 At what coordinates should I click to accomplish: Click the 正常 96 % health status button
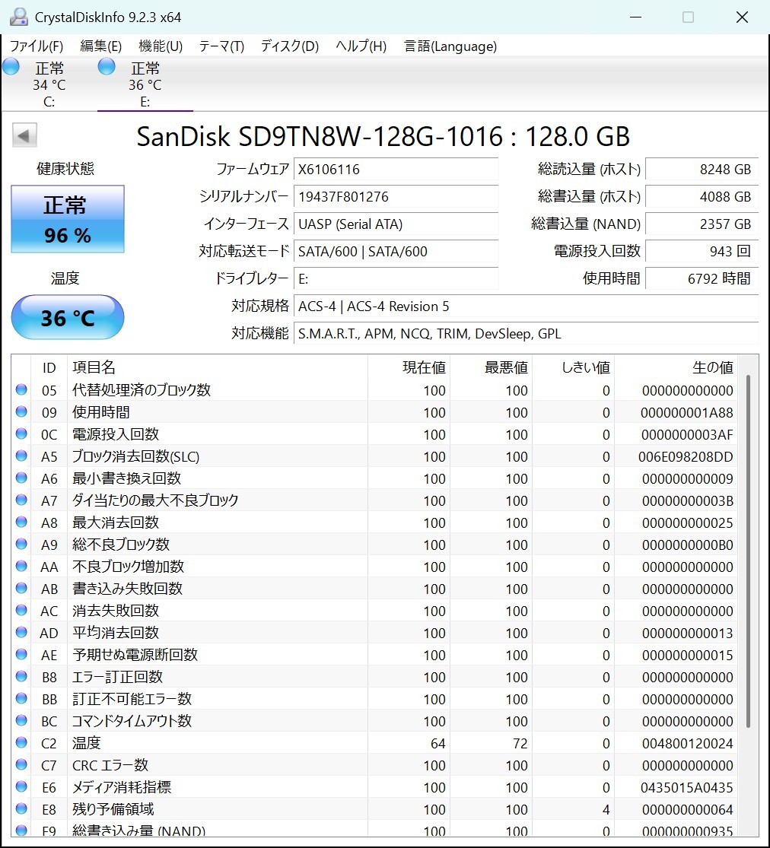68,219
